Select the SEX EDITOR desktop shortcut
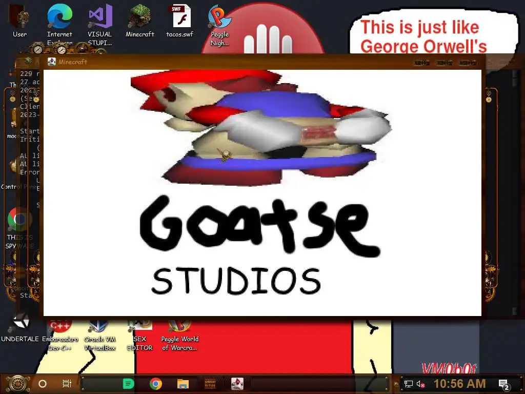 (x=139, y=335)
